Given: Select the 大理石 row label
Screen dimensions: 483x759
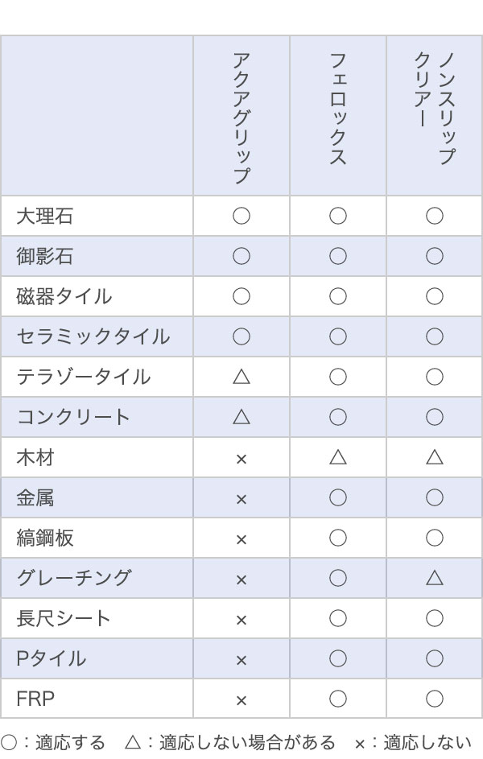Looking at the screenshot, I should click(x=44, y=216).
